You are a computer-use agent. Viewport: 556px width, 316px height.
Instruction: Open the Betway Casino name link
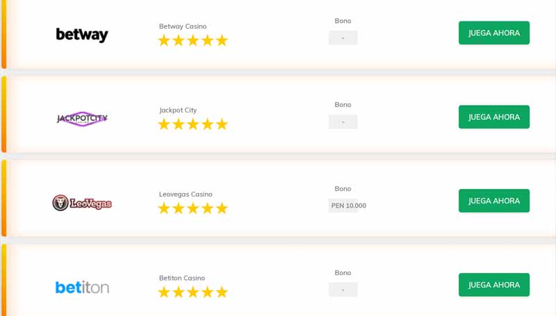click(x=183, y=26)
